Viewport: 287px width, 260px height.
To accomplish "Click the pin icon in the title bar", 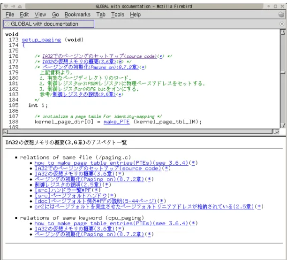I will point(13,6).
